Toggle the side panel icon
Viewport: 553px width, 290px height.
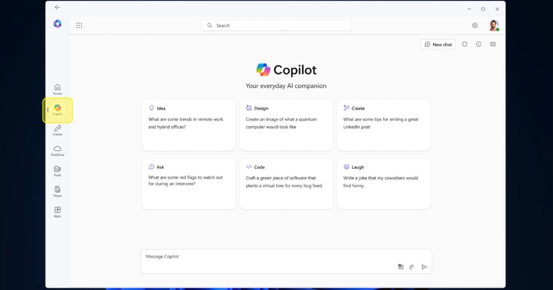(x=493, y=44)
